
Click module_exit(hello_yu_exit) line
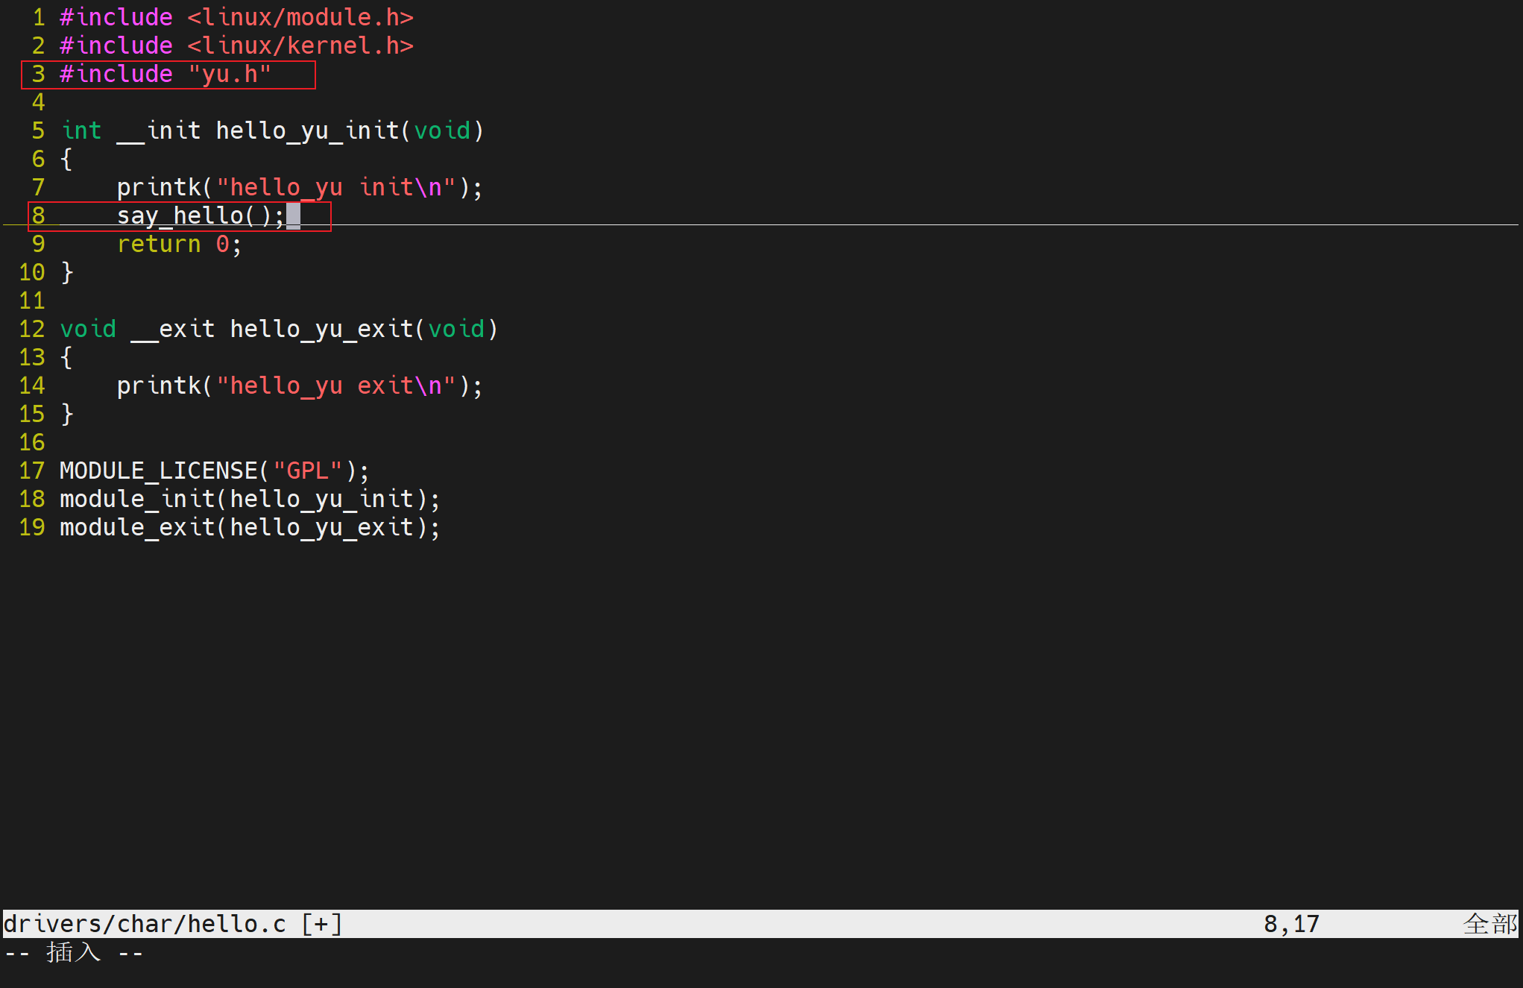click(249, 528)
